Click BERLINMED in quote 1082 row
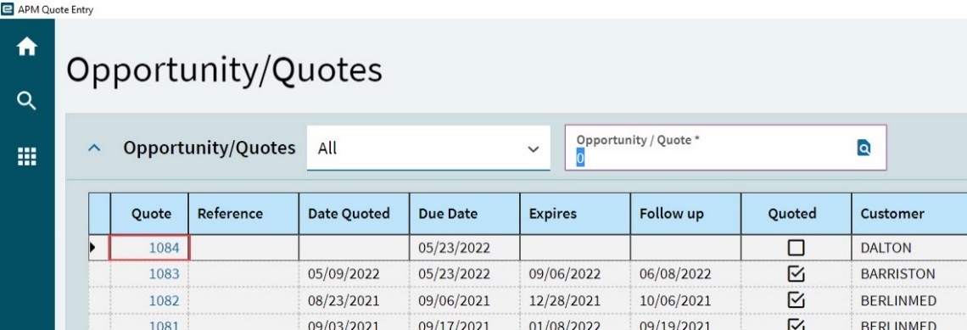This screenshot has height=330, width=967. (909, 300)
